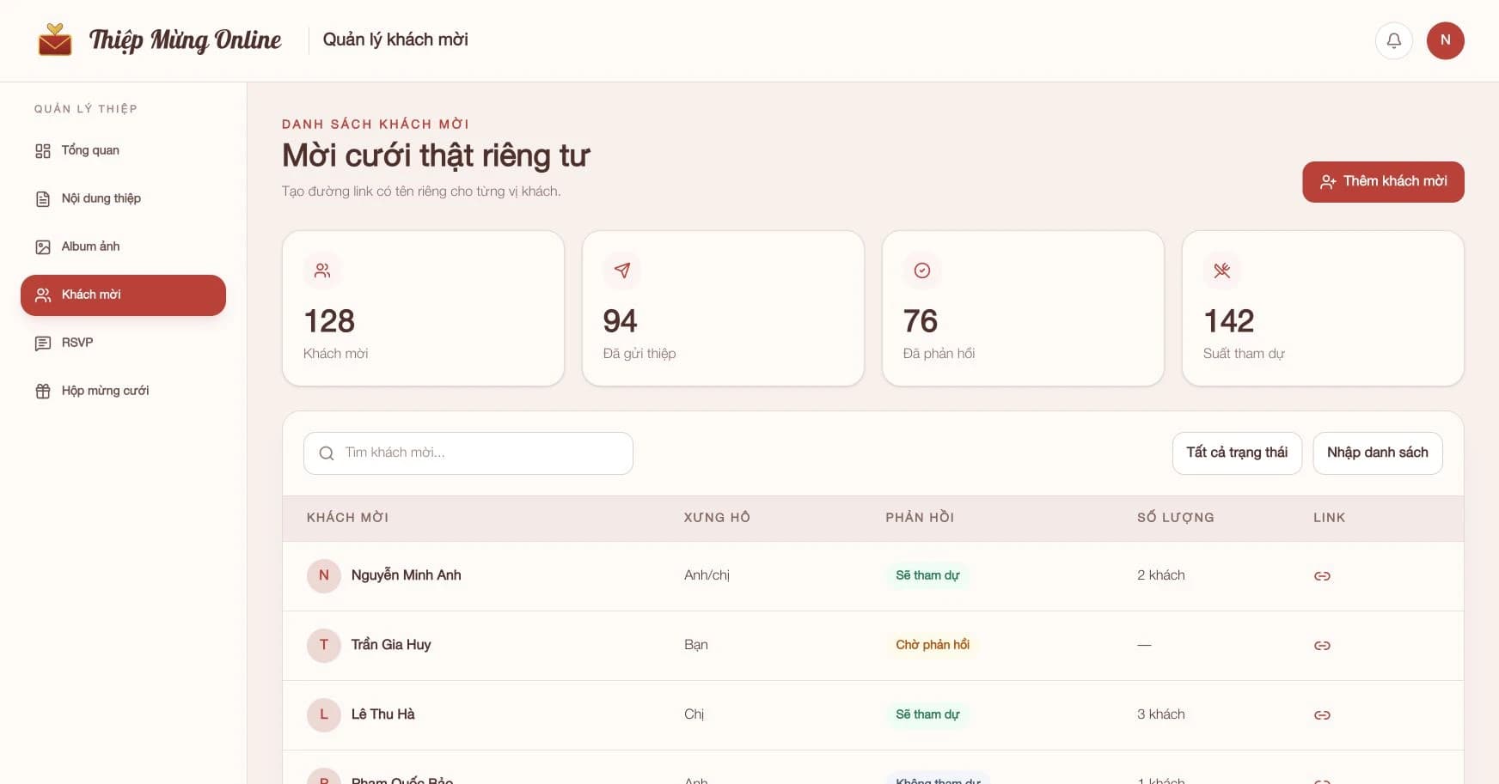
Task: Click the 128 Khách mời stat card
Action: pos(423,308)
